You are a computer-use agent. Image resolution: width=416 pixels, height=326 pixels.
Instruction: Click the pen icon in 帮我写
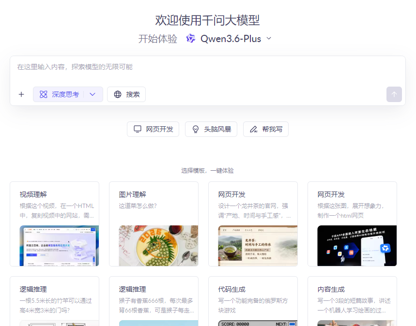click(x=253, y=129)
